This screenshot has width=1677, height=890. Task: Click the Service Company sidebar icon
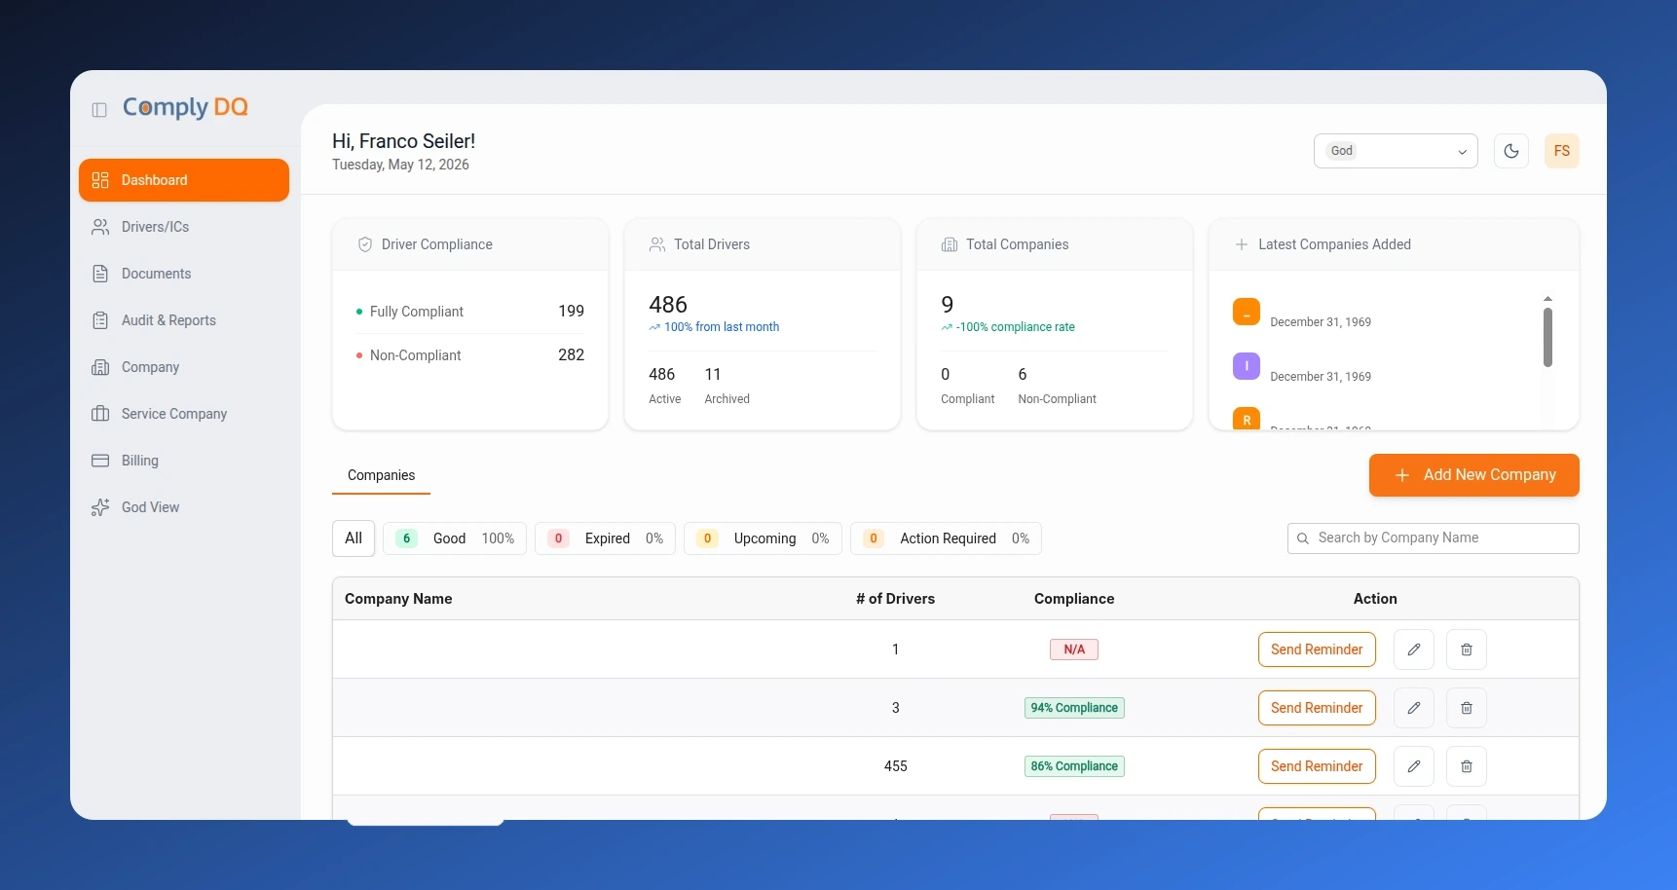[x=100, y=414]
